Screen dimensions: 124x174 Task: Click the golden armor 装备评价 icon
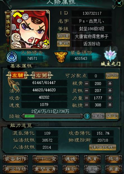[x=61, y=57]
